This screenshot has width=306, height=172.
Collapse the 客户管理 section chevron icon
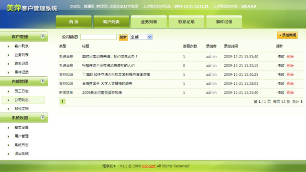(x=43, y=36)
